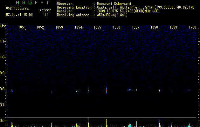Click the kHz axis unit label

(x=3, y=26)
